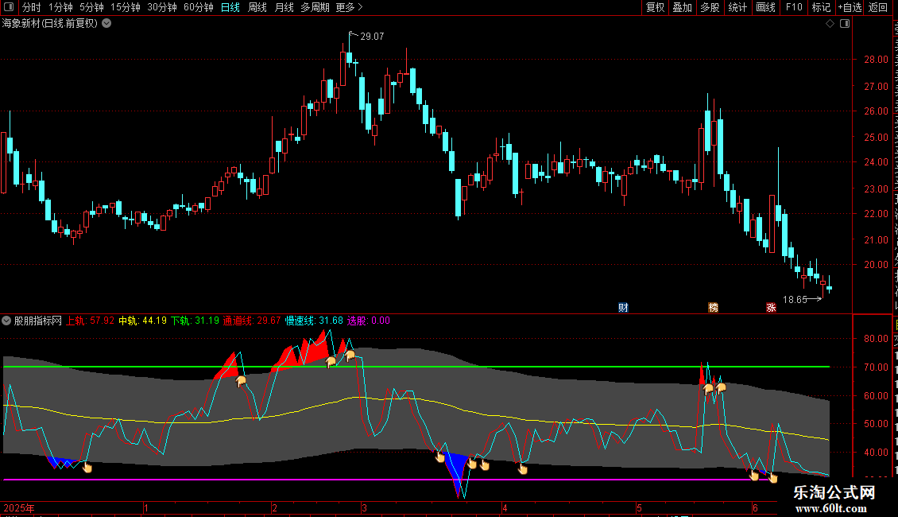Click the 通道线: 29.67 legend value
Viewport: 898px width, 517px height.
click(252, 321)
